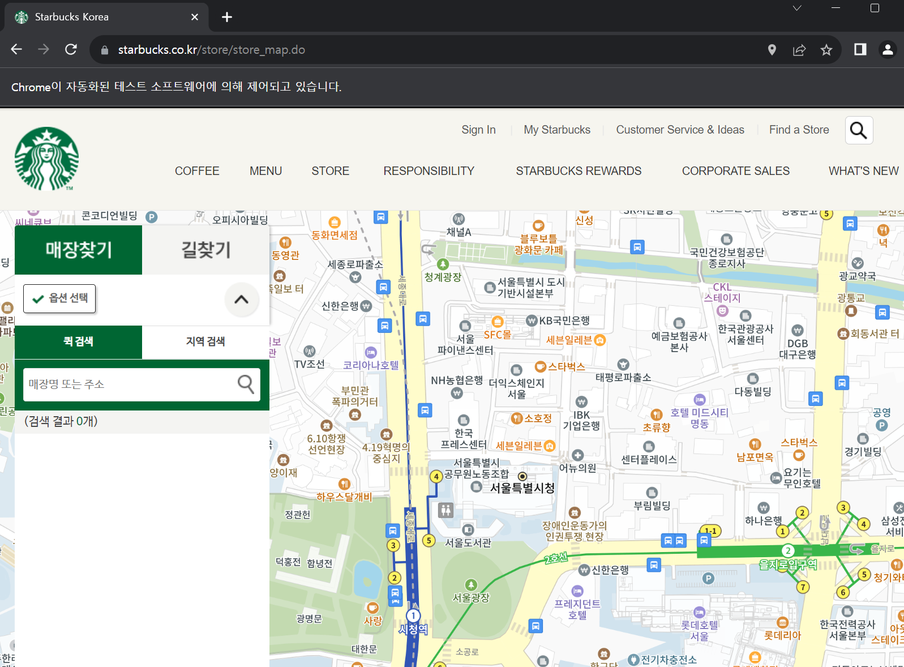Click the 남포면옥 restaurant marker
904x667 pixels.
pyautogui.click(x=755, y=444)
